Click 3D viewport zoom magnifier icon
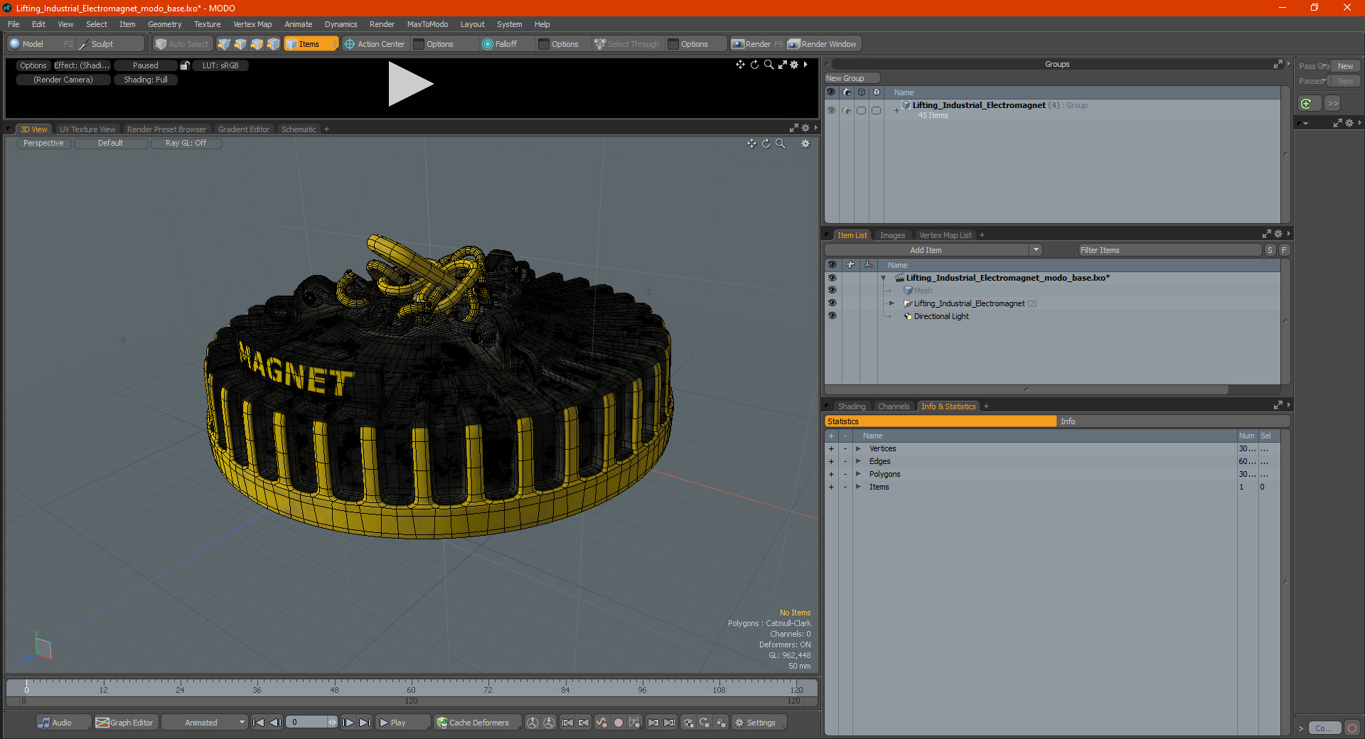 [x=780, y=144]
